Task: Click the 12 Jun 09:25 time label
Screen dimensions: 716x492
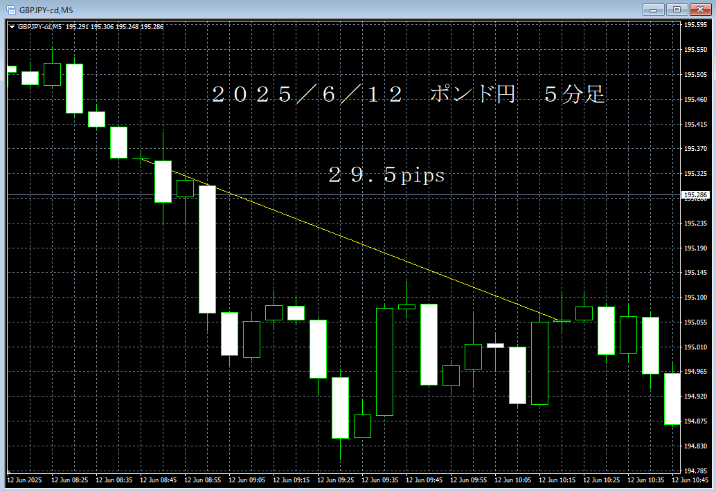Action: [335, 480]
